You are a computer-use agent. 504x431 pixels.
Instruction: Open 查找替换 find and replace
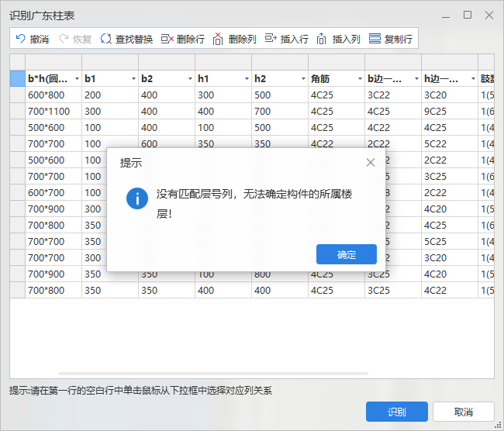(126, 39)
